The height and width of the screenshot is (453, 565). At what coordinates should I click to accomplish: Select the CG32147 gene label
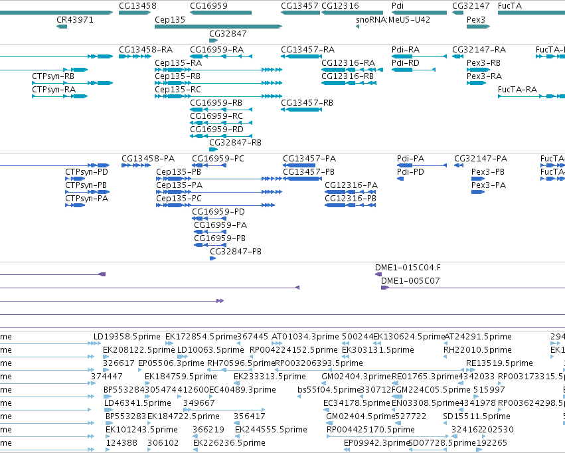tap(471, 6)
